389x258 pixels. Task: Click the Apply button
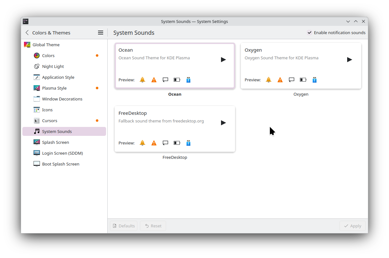pyautogui.click(x=352, y=226)
